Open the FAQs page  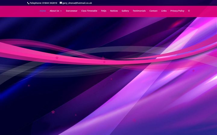point(104,11)
